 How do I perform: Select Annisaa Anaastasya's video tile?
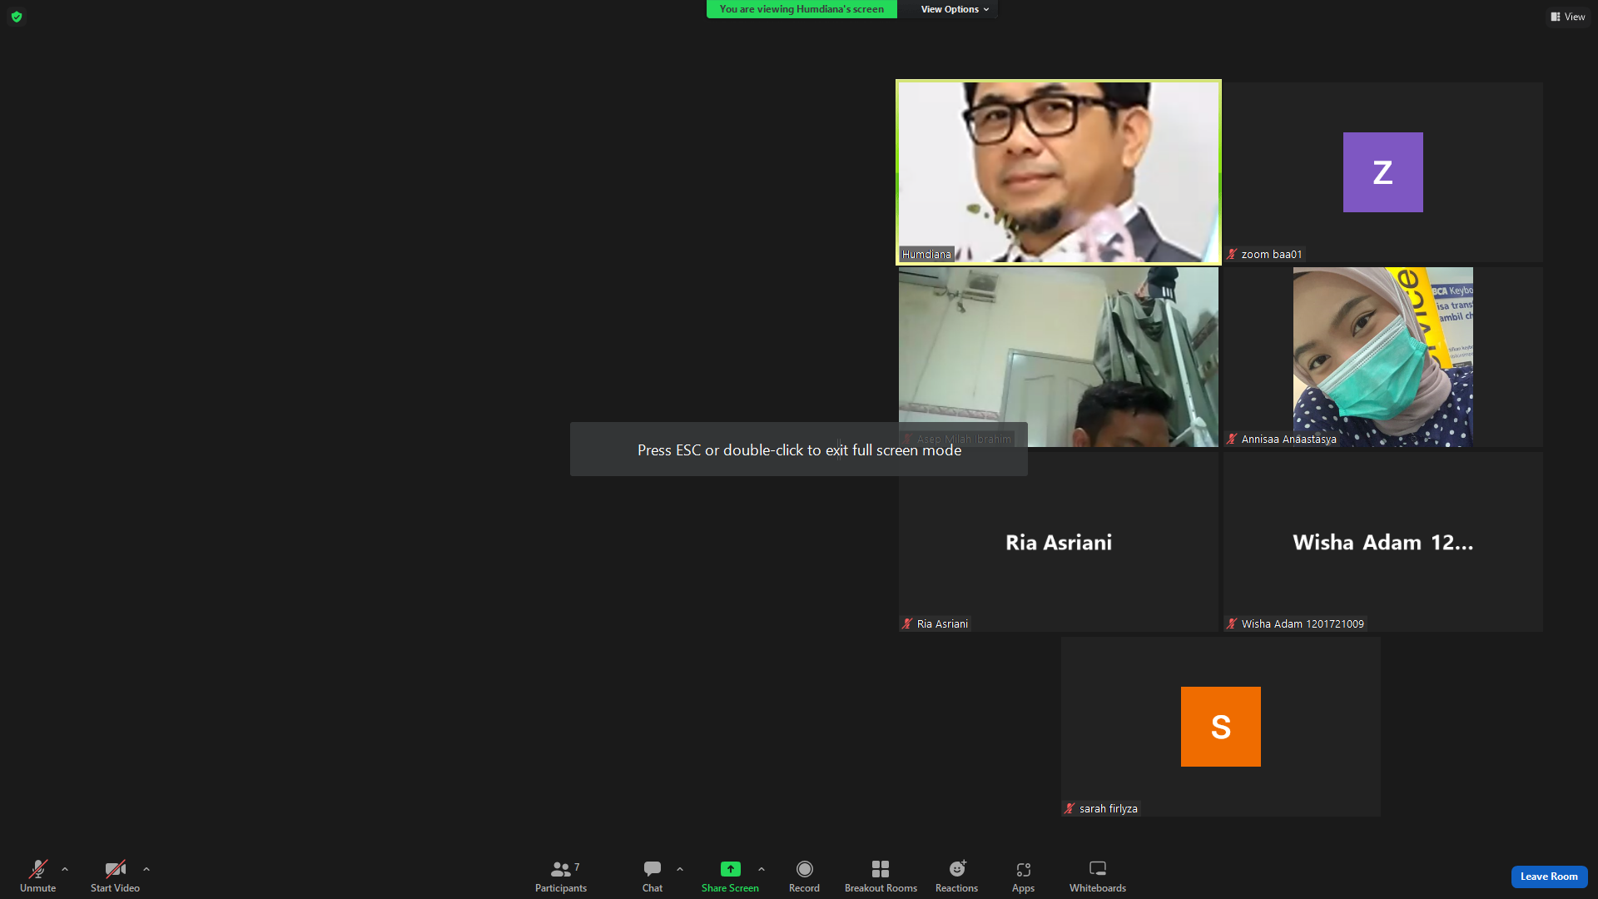coord(1382,357)
